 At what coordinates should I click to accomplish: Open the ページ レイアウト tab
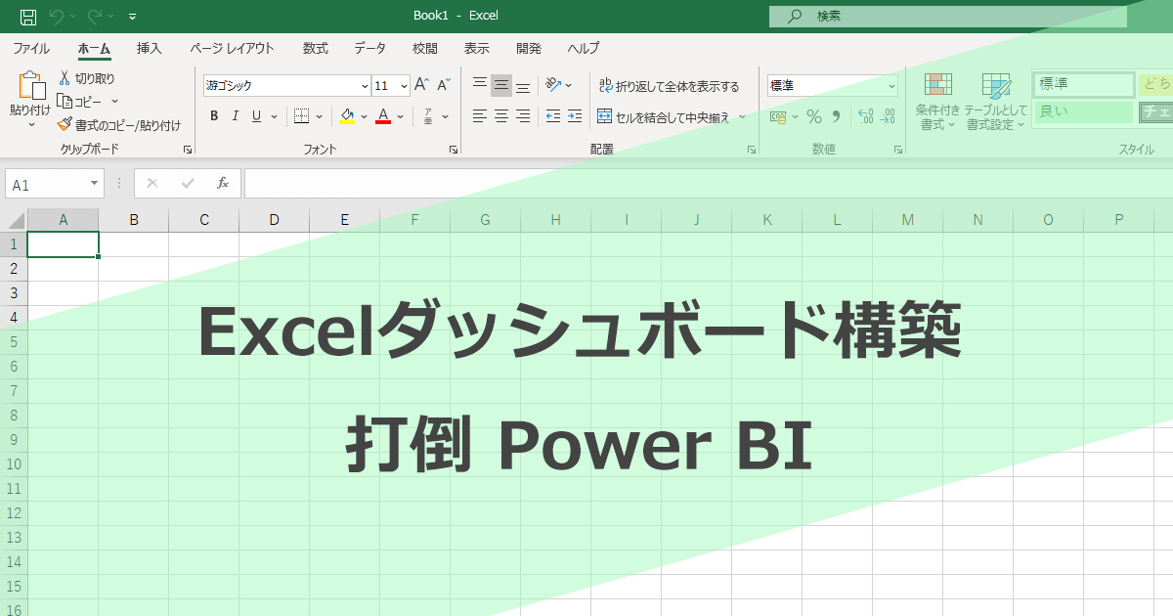tap(232, 48)
